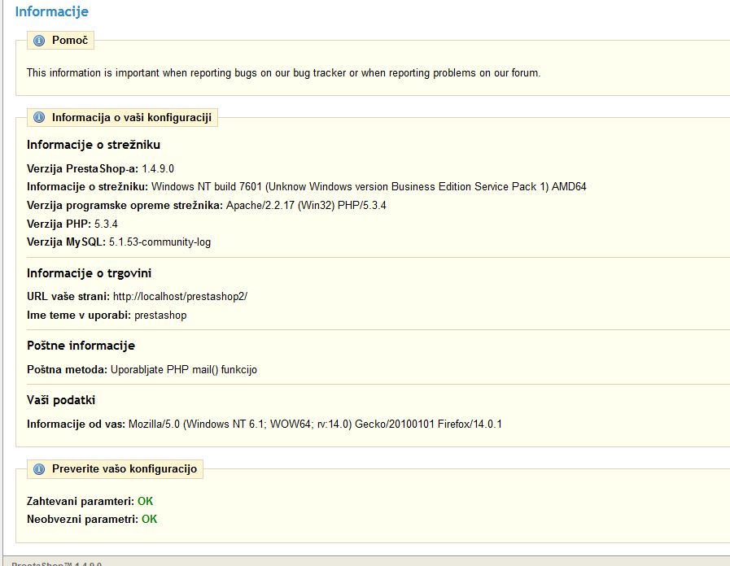Screen dimensions: 730x566
Task: Click the 'Informacije o strežniku' subheading
Action: (x=94, y=145)
